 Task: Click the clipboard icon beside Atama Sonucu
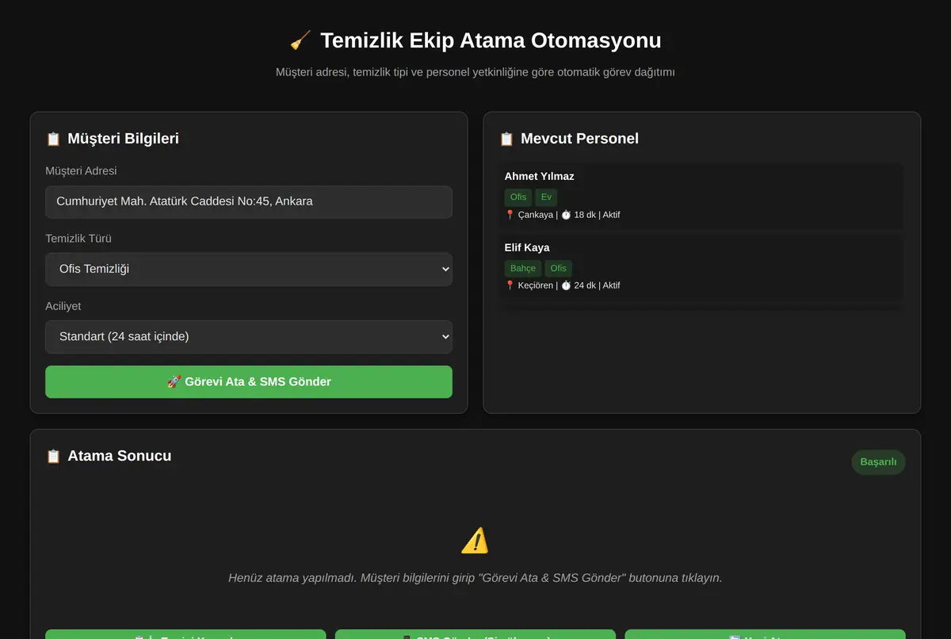click(53, 456)
